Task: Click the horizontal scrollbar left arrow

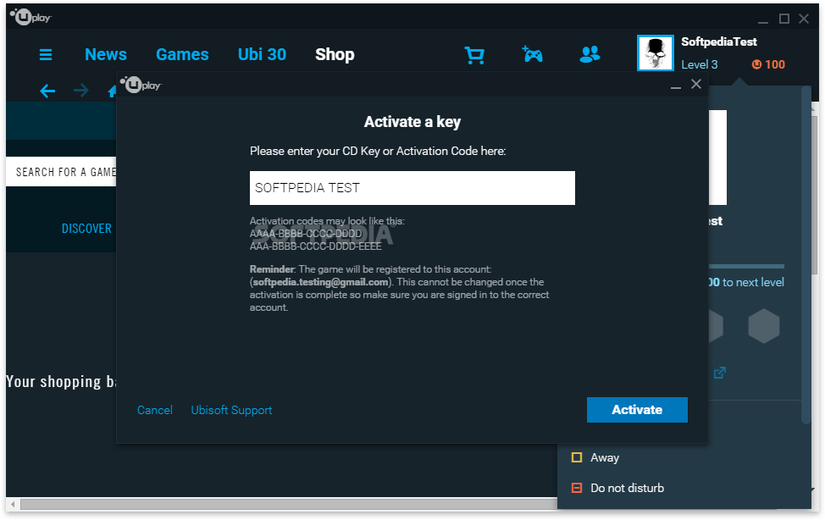Action: [13, 504]
